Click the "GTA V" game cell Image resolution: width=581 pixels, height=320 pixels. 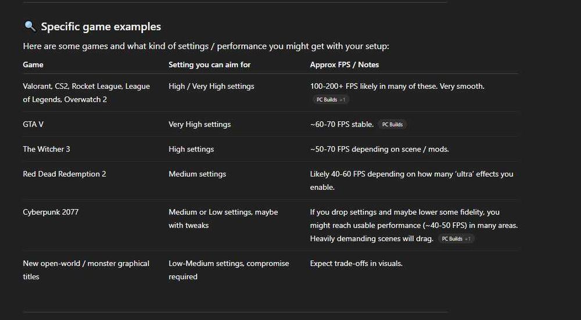pyautogui.click(x=33, y=124)
